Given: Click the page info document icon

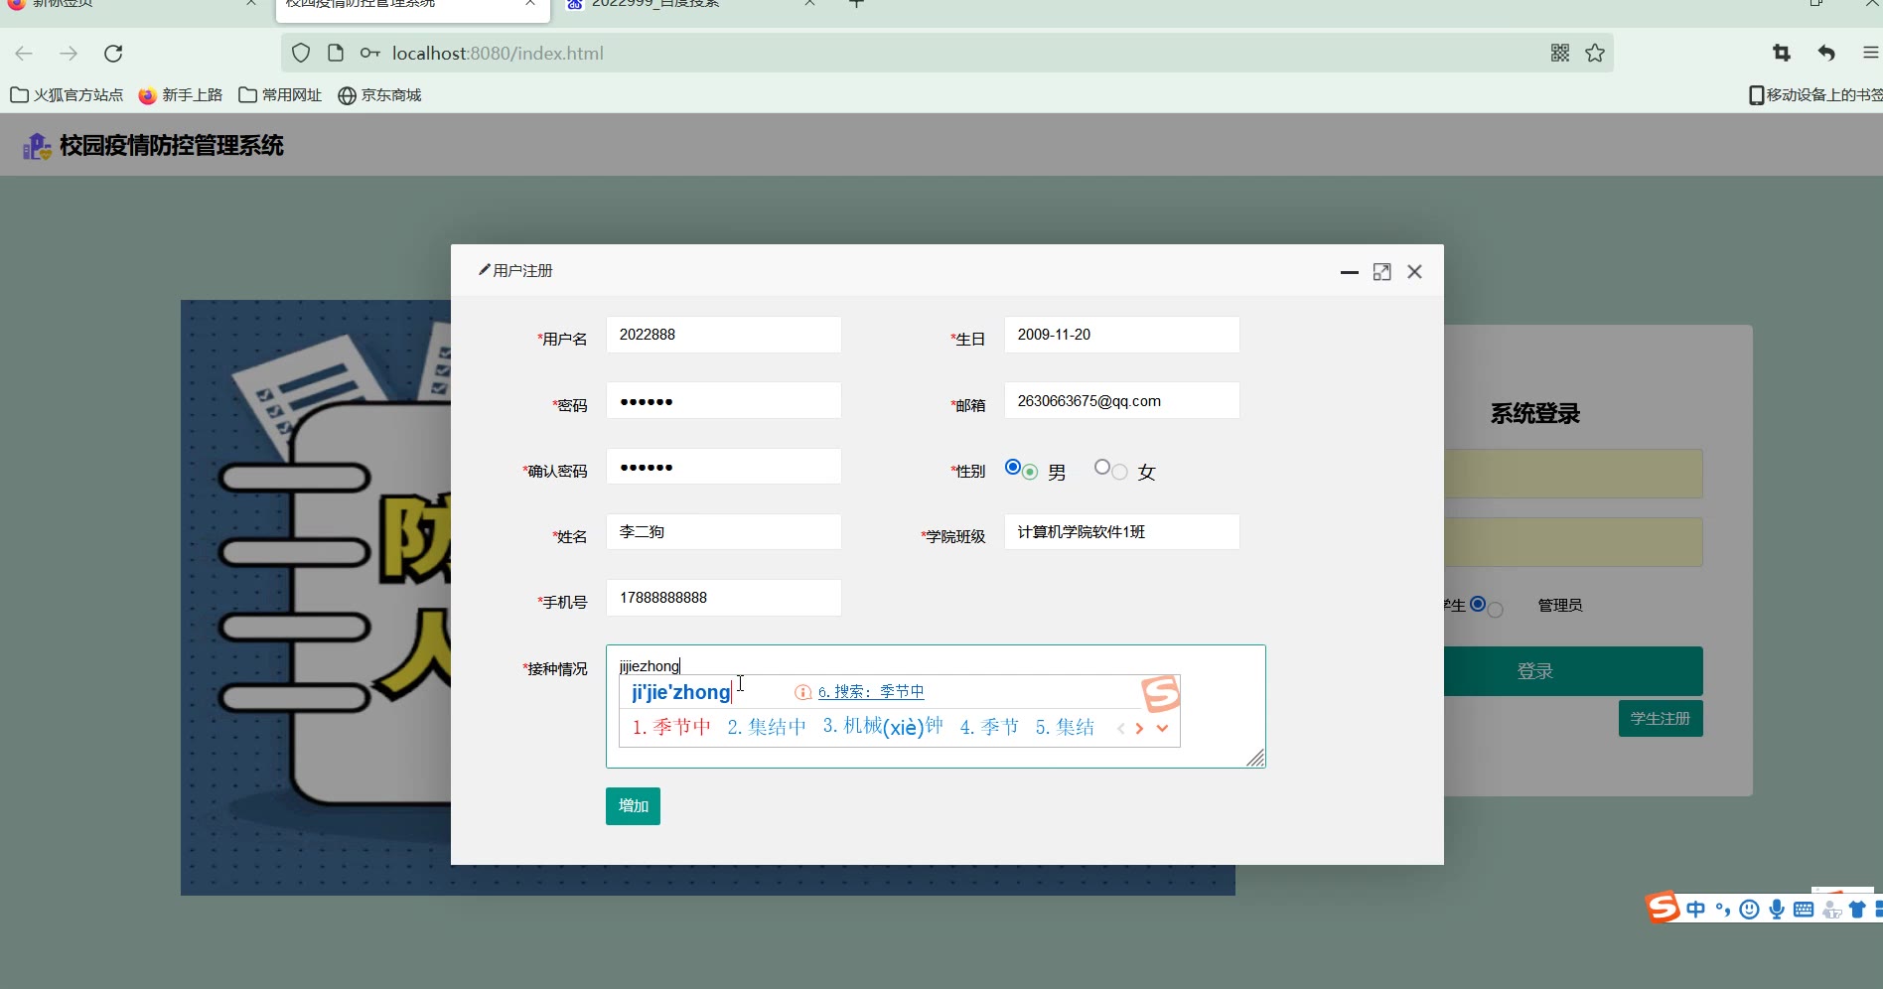Looking at the screenshot, I should tap(336, 54).
